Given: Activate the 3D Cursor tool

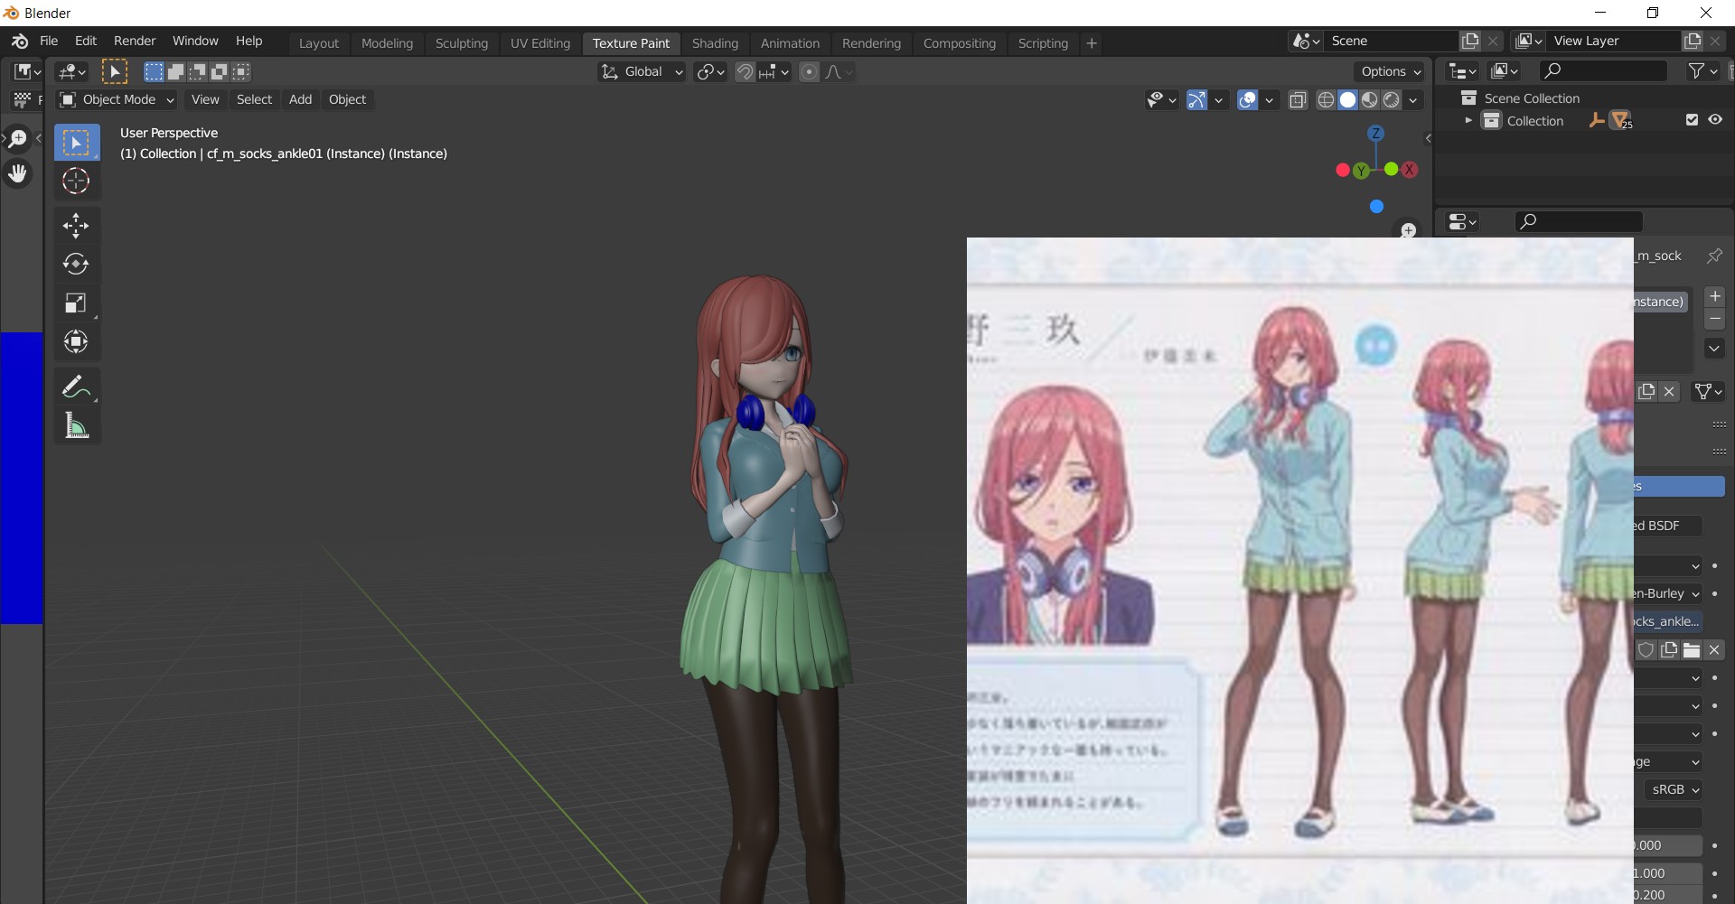Looking at the screenshot, I should click(x=77, y=182).
